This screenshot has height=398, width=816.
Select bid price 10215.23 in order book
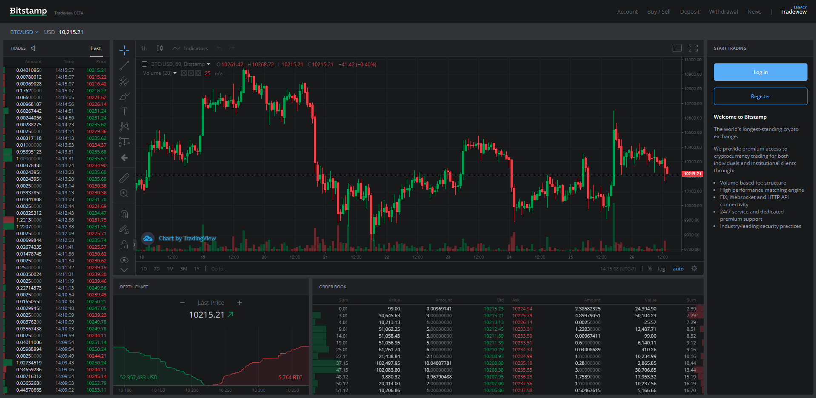[494, 309]
